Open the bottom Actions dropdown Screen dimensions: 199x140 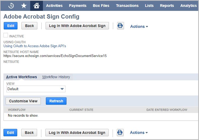tap(139, 133)
